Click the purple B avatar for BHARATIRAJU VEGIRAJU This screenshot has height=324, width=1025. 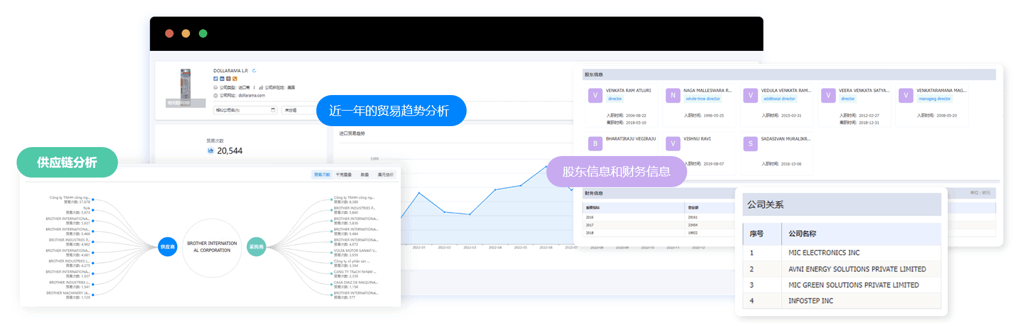[595, 143]
